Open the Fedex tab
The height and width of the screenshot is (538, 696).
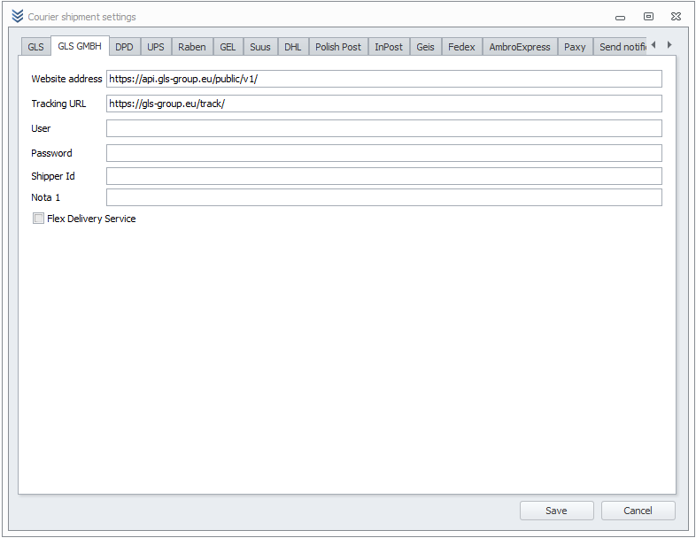point(461,47)
